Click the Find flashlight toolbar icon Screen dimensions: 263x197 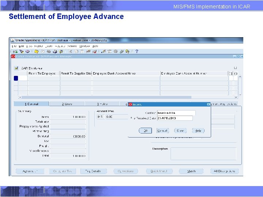click(x=22, y=51)
